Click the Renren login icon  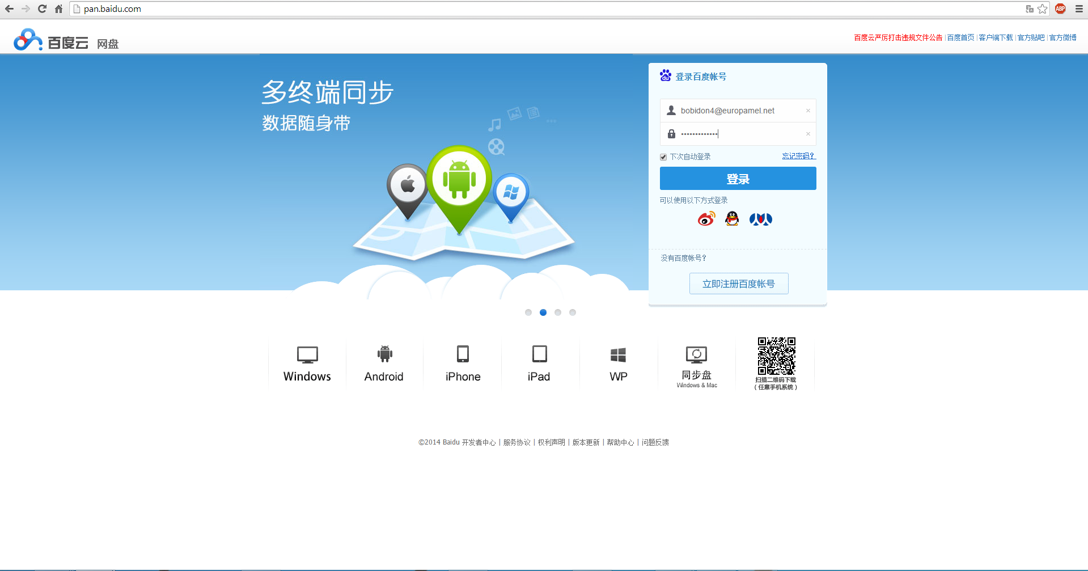(760, 219)
